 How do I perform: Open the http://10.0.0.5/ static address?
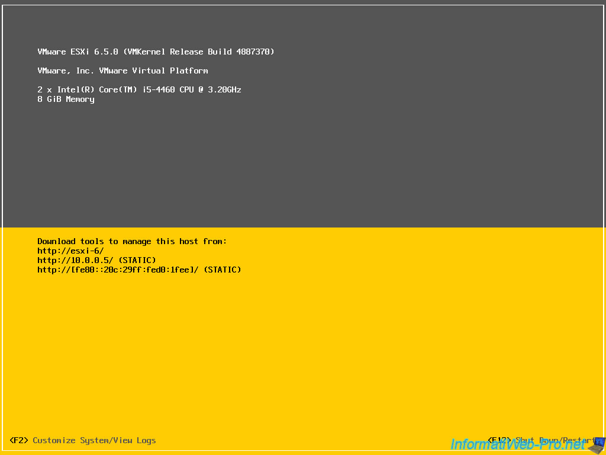[96, 260]
